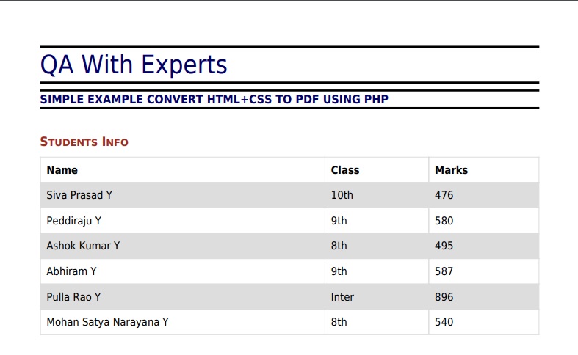Select the marks value 580

coord(444,221)
